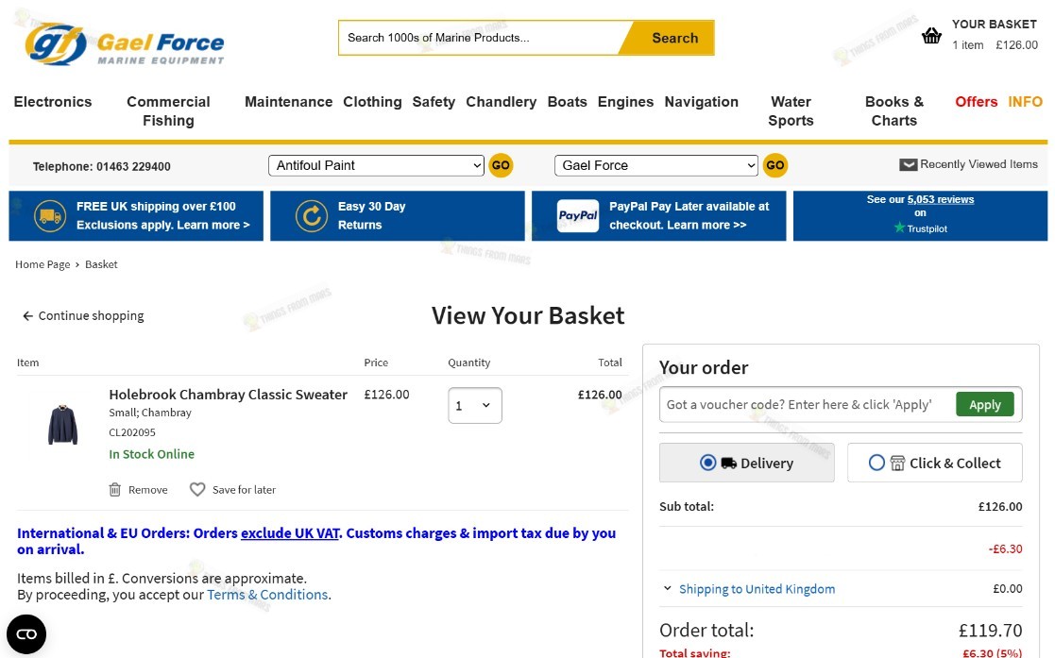Click the Order total £119.70 value
Viewport: 1055px width, 658px height.
tap(991, 631)
